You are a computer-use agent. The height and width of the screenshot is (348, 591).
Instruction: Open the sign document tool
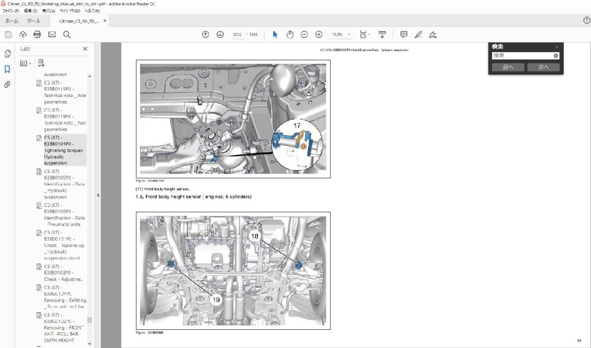click(433, 35)
